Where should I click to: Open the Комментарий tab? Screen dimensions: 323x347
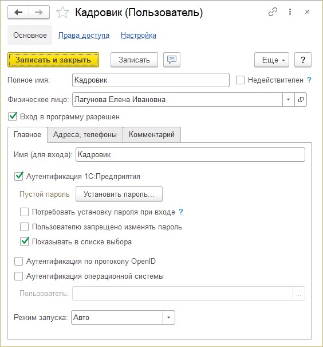tap(152, 135)
